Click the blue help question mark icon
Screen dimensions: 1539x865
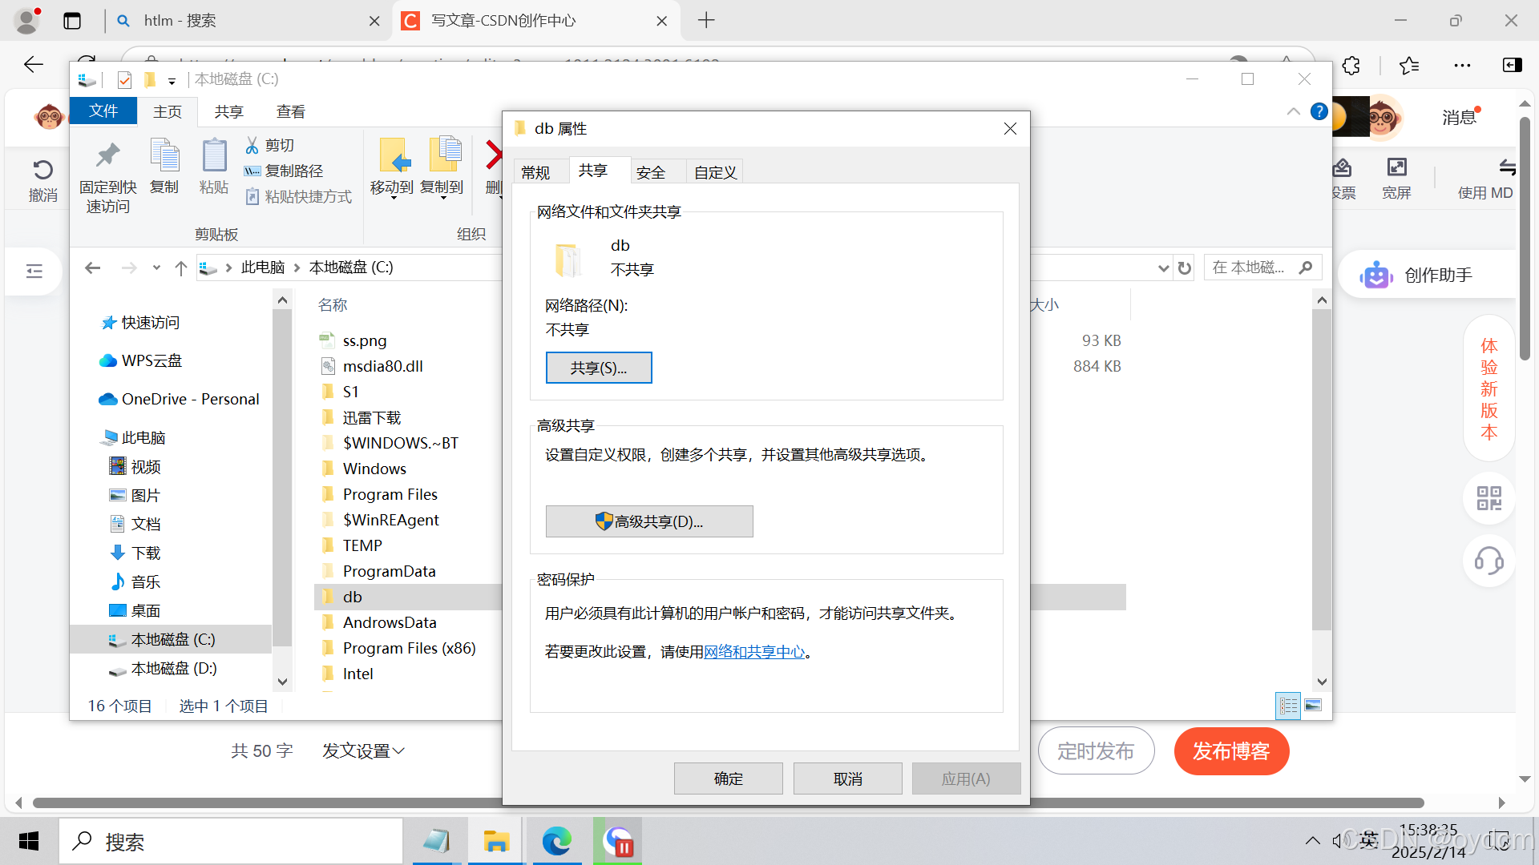coord(1319,111)
